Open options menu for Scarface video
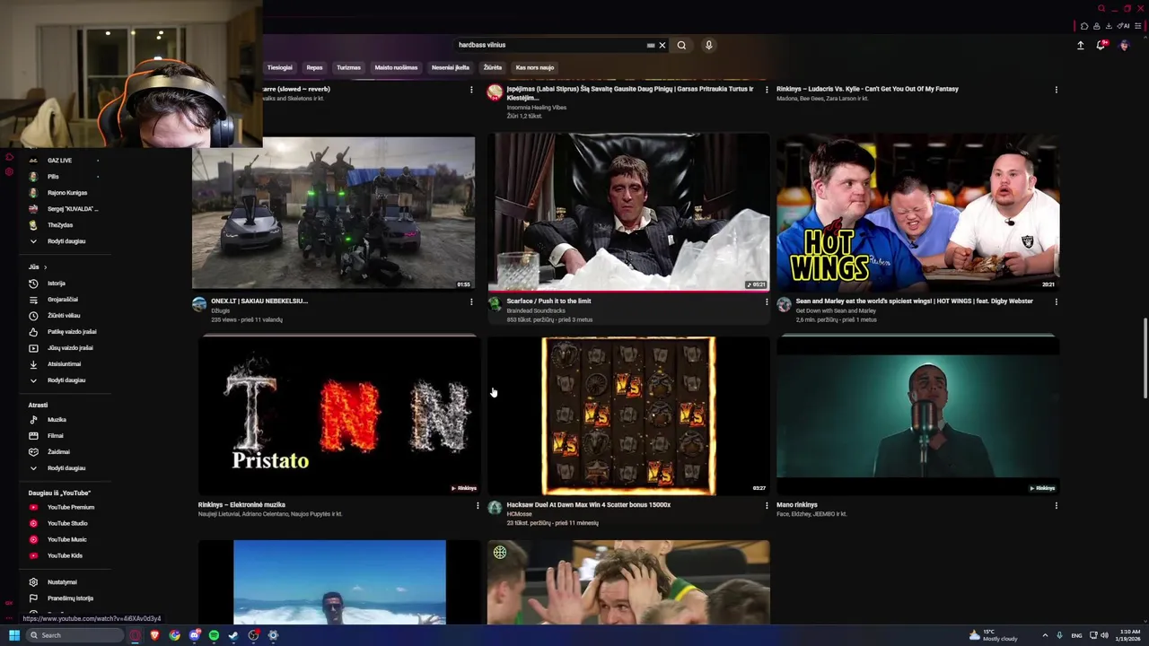This screenshot has width=1149, height=646. pyautogui.click(x=766, y=302)
